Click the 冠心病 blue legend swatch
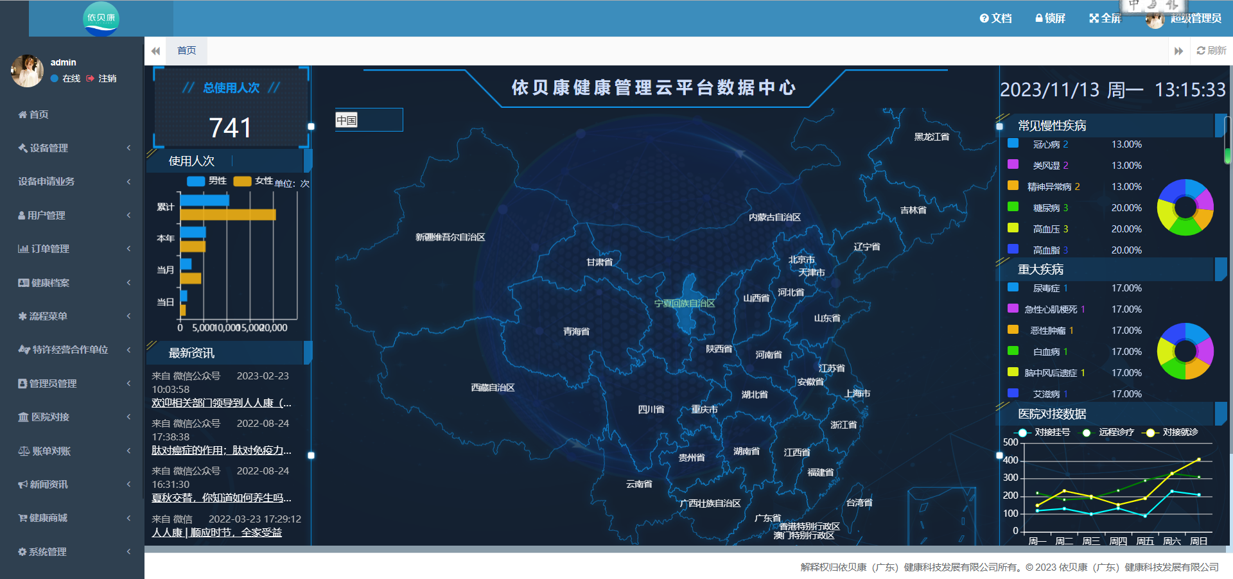 coord(1013,144)
